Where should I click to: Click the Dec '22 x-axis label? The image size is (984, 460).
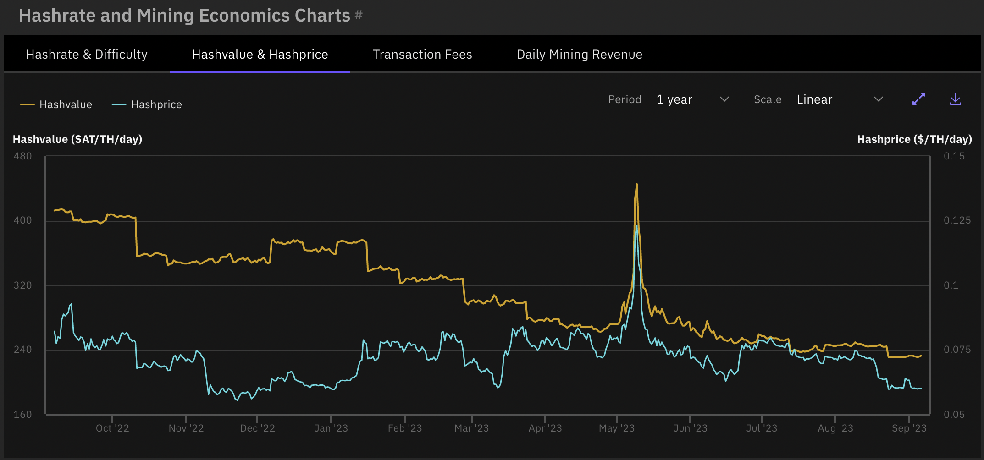pyautogui.click(x=258, y=428)
